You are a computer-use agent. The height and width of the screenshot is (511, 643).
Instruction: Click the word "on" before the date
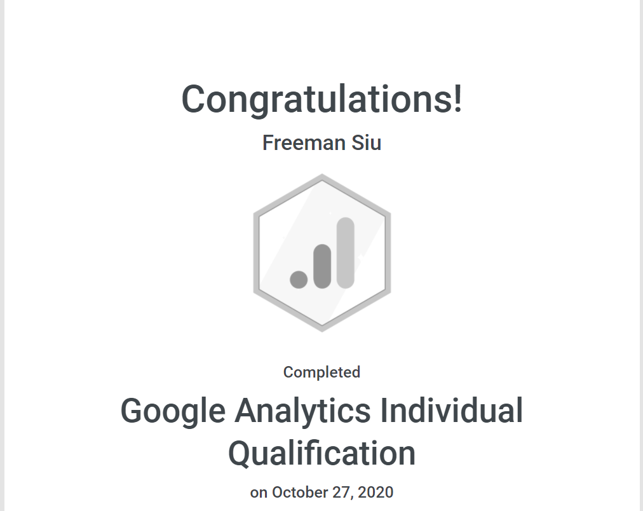258,493
